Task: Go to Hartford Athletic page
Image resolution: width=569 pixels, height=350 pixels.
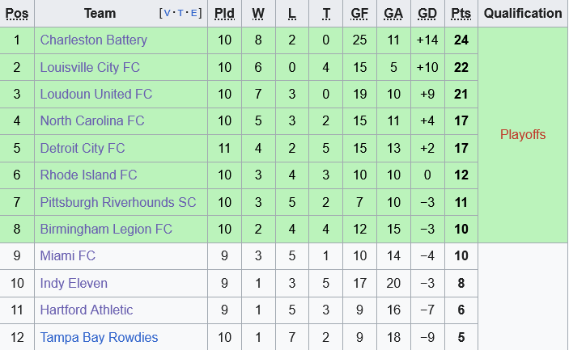Action: pos(86,310)
